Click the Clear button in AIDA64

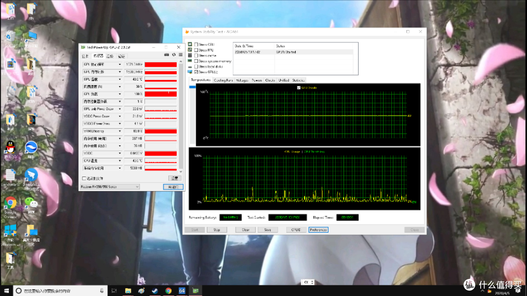click(x=245, y=230)
